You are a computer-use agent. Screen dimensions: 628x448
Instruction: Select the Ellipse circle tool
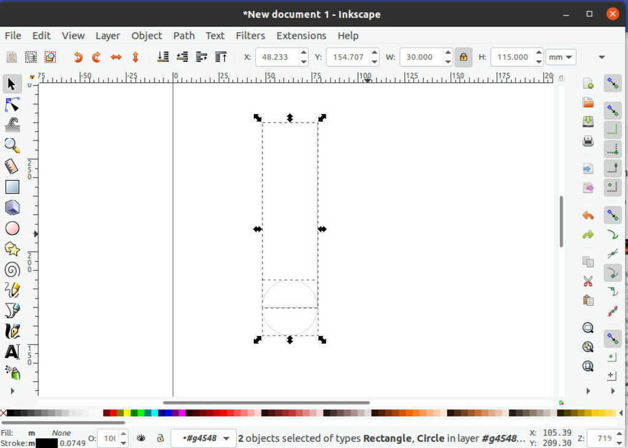(x=12, y=228)
